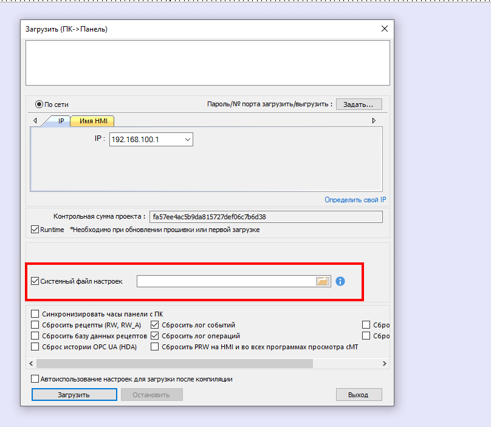
Task: Check Сбросить базу данных рецептов
Action: coord(35,336)
